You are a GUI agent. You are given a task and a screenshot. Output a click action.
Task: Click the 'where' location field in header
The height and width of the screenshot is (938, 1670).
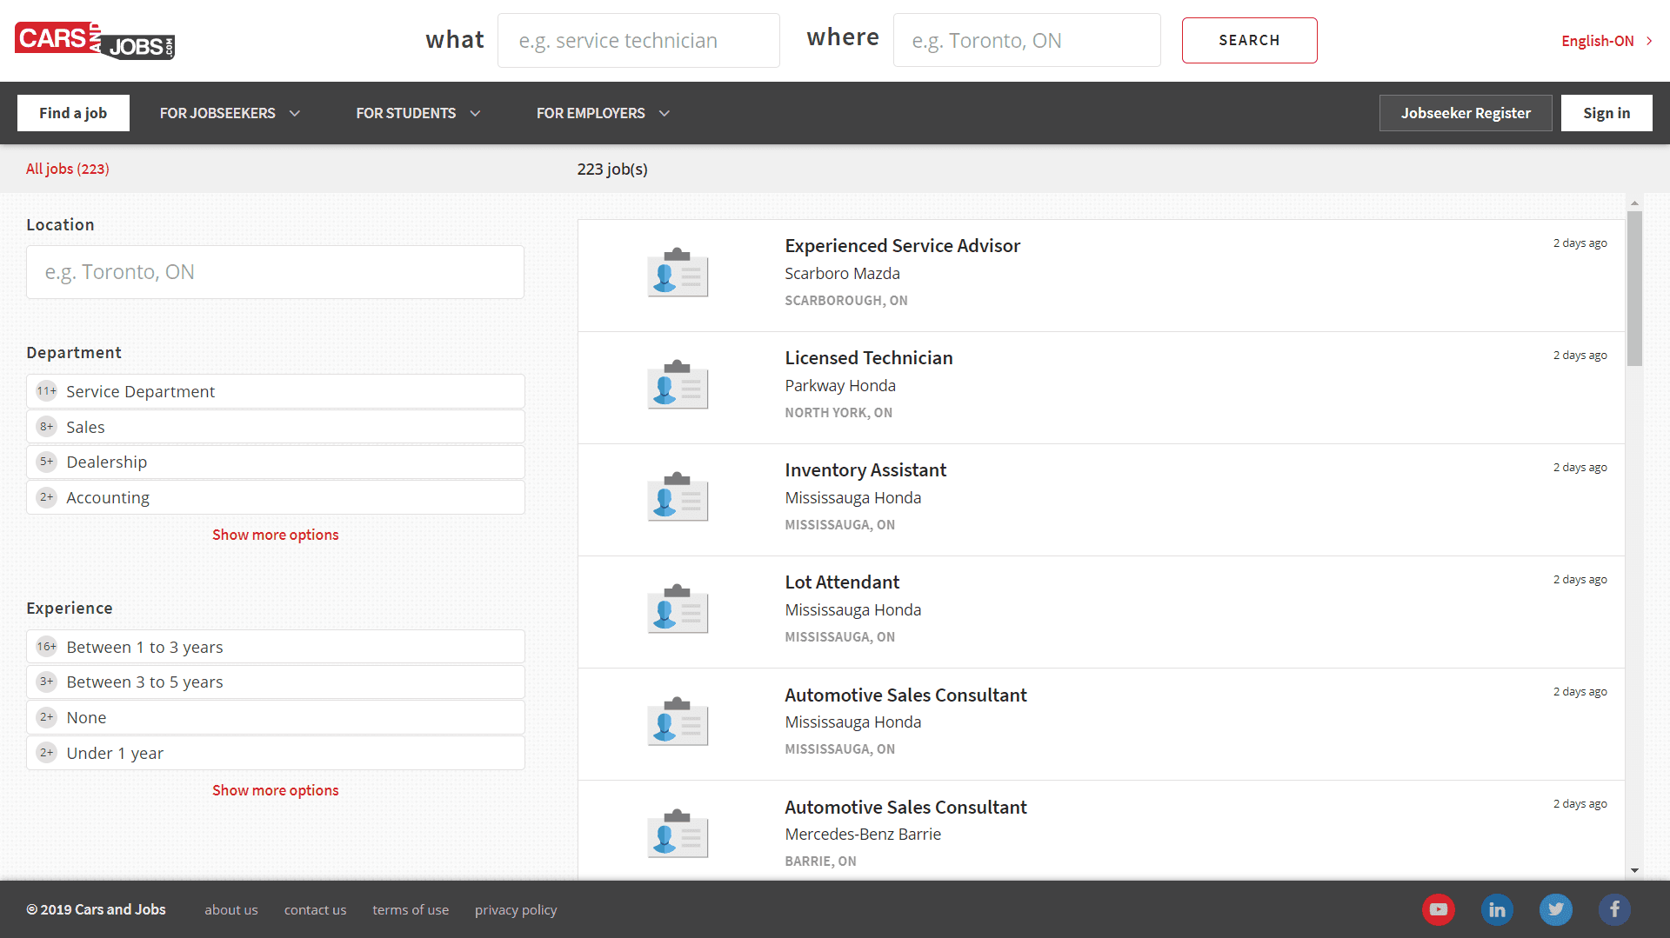[x=1026, y=40]
